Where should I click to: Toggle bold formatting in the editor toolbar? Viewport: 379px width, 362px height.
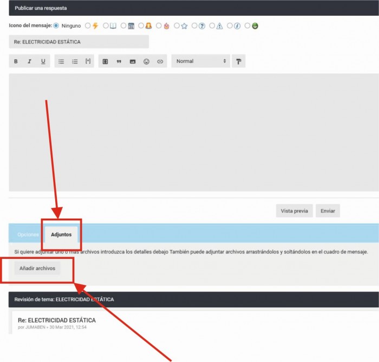pos(16,61)
